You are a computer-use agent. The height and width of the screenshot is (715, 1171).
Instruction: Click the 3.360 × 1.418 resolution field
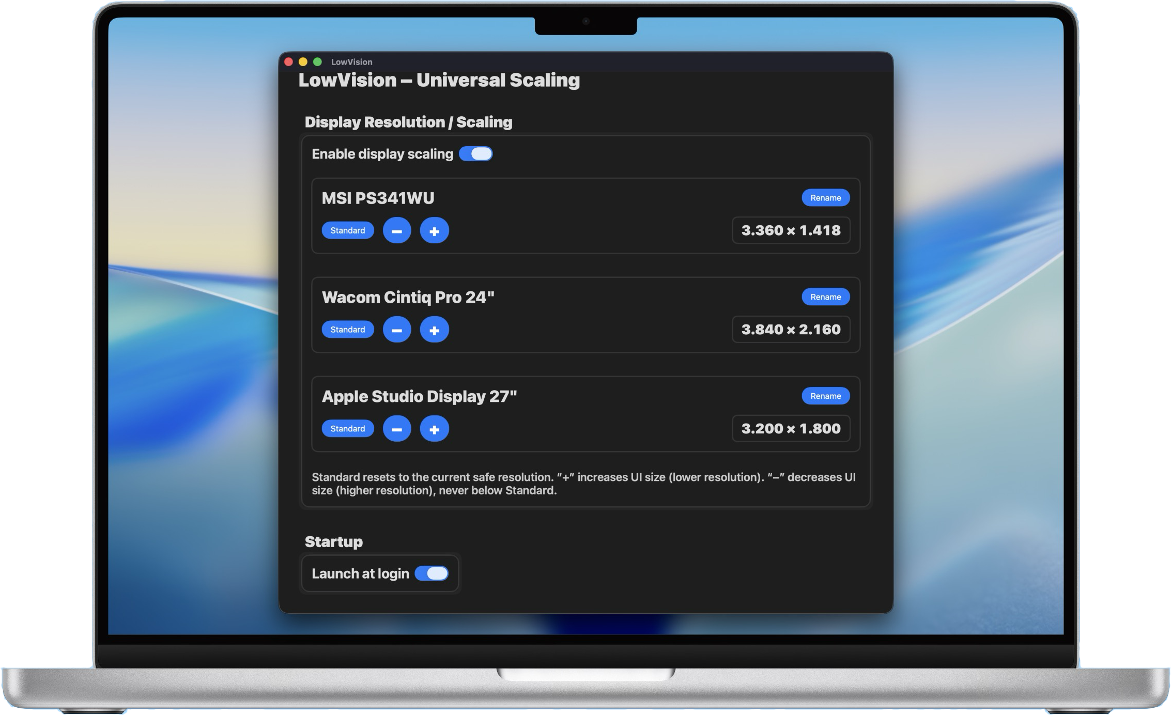point(791,230)
